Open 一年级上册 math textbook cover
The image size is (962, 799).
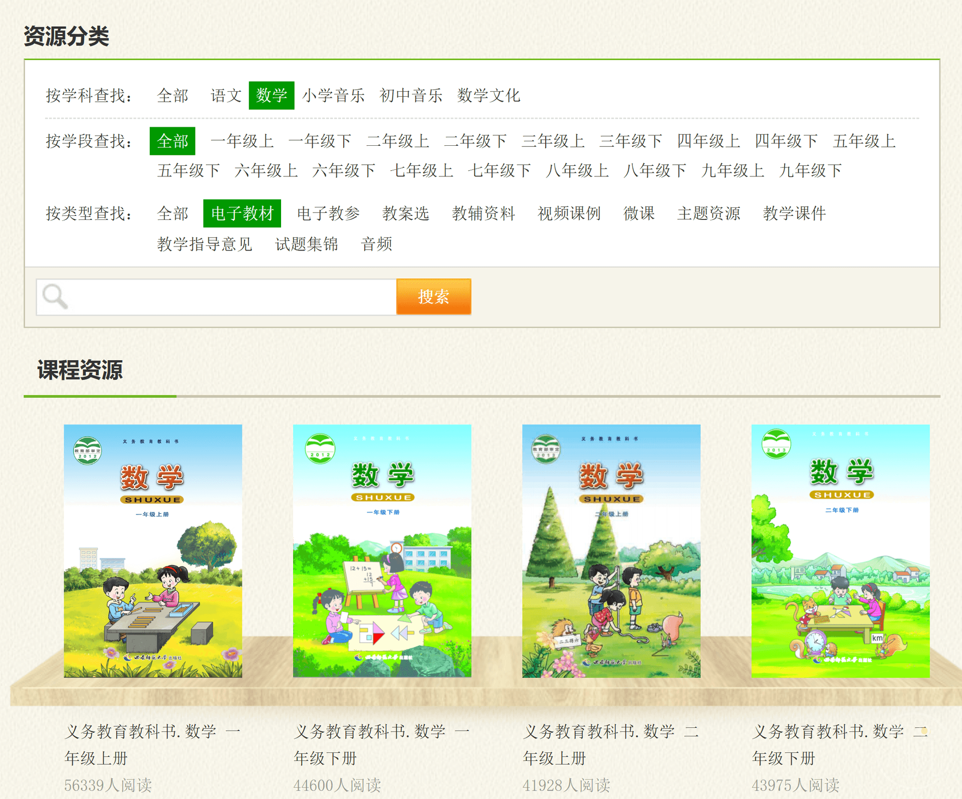(x=153, y=551)
